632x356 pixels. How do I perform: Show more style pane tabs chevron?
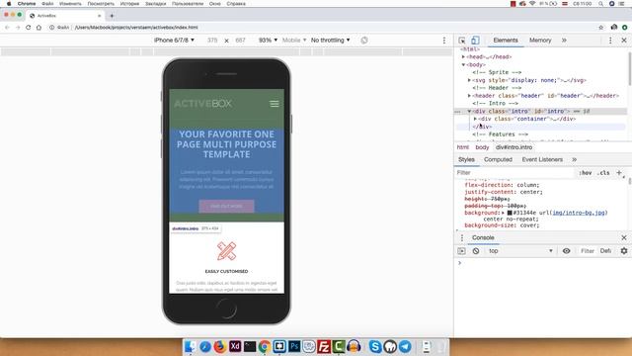point(574,159)
